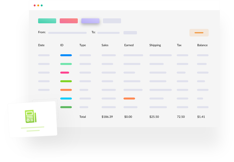This screenshot has height=162, width=234.
Task: Focus the From date field
Action: point(67,33)
